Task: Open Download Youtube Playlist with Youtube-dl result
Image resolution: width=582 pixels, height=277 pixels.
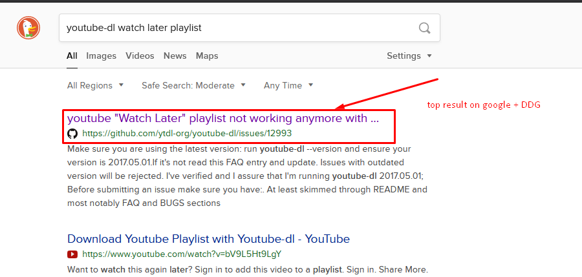Action: pyautogui.click(x=209, y=239)
